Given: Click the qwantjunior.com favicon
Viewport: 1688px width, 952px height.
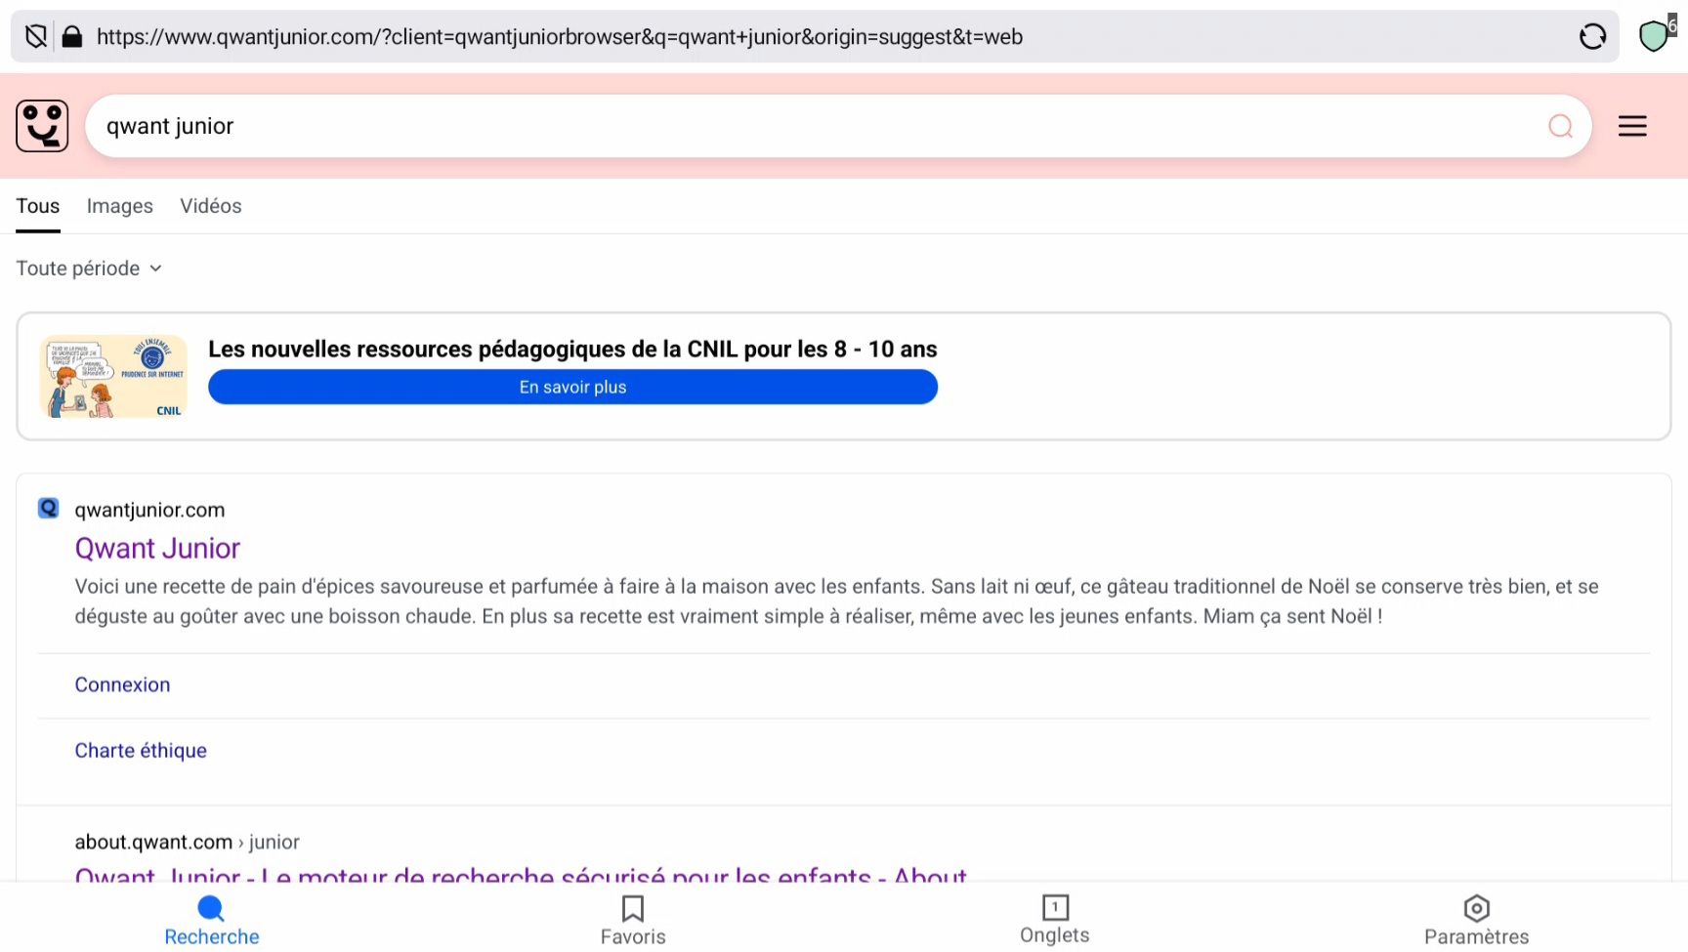Looking at the screenshot, I should (48, 508).
